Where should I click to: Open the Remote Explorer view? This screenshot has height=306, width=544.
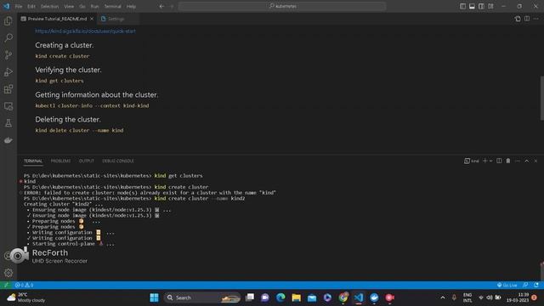(x=8, y=106)
